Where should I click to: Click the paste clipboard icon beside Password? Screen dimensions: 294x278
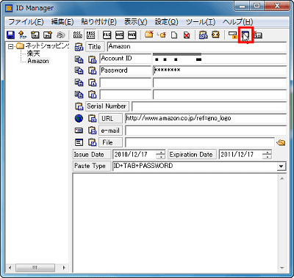click(x=92, y=70)
